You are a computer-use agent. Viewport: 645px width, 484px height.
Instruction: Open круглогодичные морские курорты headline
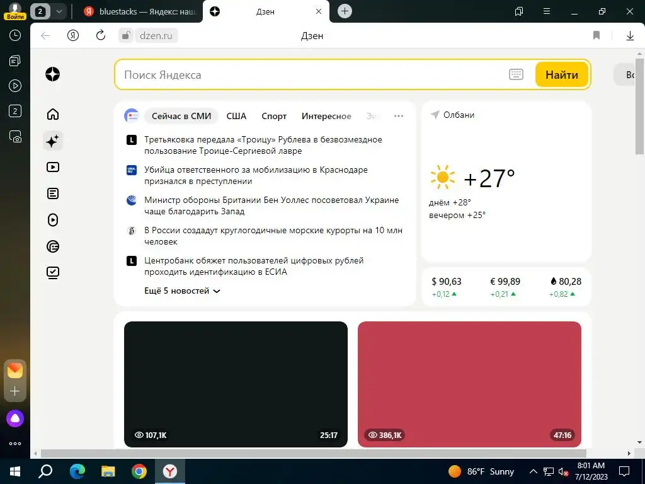tap(273, 236)
